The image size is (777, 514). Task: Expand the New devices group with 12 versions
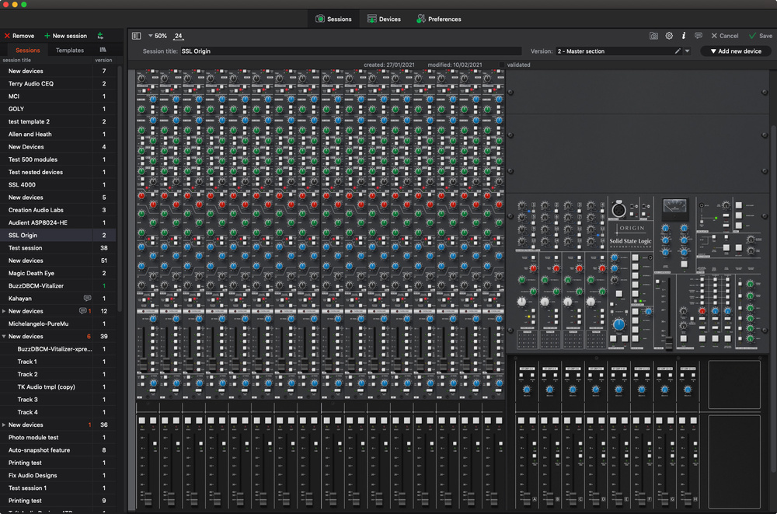tap(4, 311)
